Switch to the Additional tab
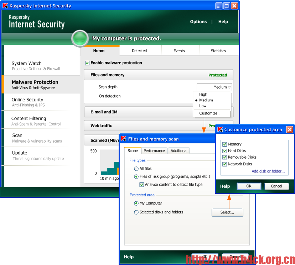This screenshot has width=295, height=265. (x=179, y=150)
